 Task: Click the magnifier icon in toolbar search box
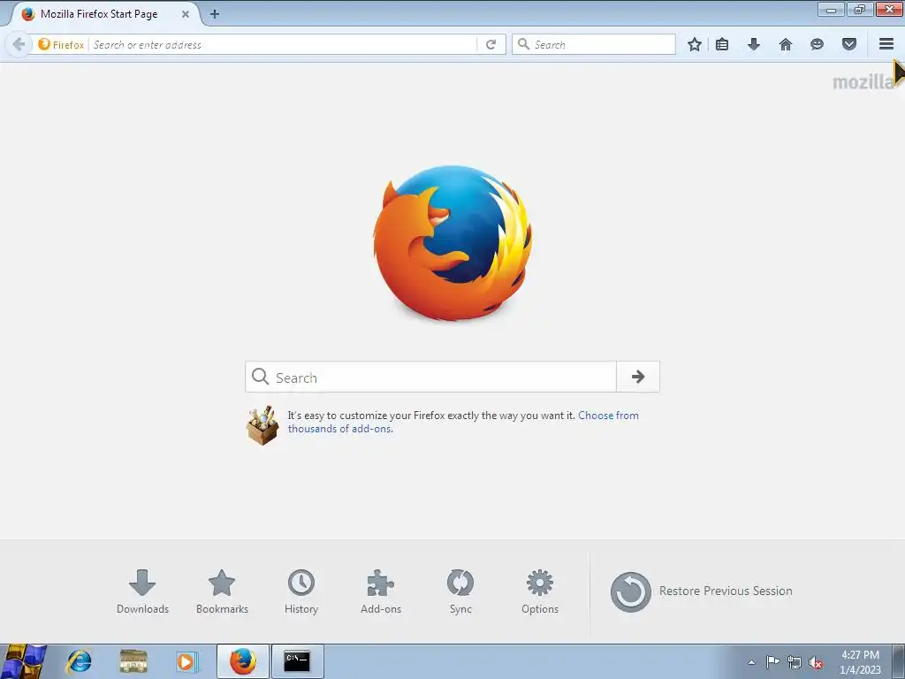pyautogui.click(x=523, y=44)
